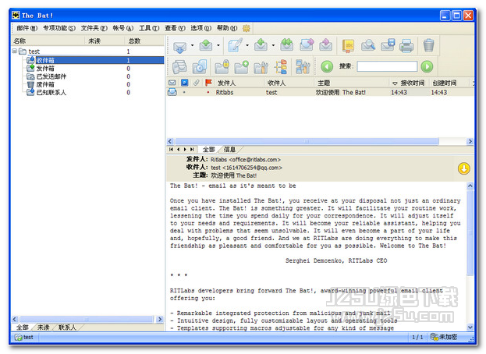This screenshot has height=354, width=486.
Task: Open the 选项 menu
Action: (x=200, y=28)
